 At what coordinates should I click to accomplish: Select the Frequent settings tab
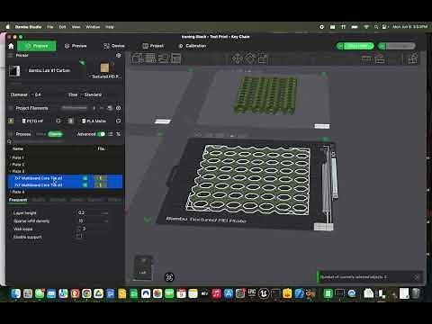tap(18, 200)
